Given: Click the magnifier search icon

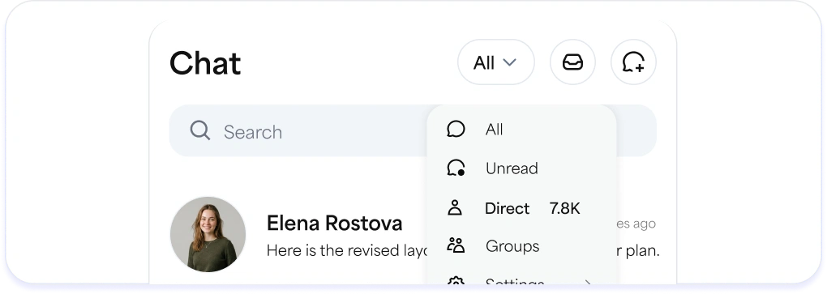Looking at the screenshot, I should click(200, 130).
